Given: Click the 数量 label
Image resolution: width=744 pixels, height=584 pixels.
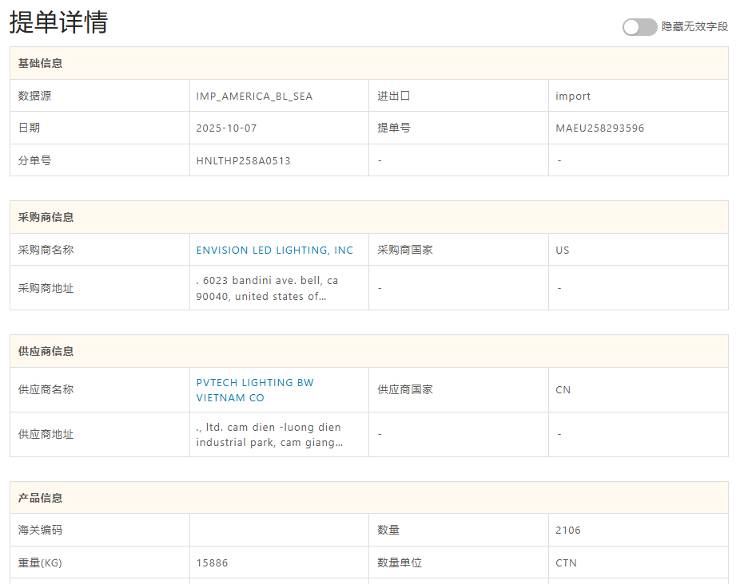Looking at the screenshot, I should pos(388,530).
